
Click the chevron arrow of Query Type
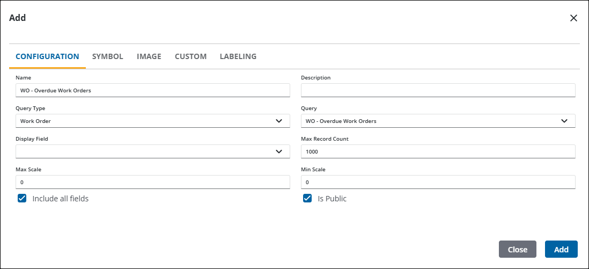pyautogui.click(x=279, y=121)
